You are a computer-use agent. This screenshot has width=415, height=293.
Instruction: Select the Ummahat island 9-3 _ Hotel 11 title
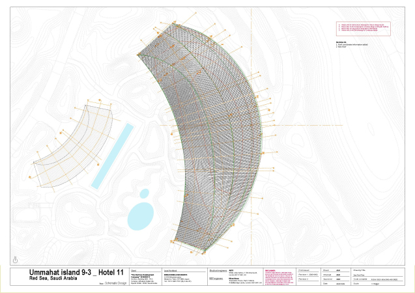pyautogui.click(x=67, y=272)
